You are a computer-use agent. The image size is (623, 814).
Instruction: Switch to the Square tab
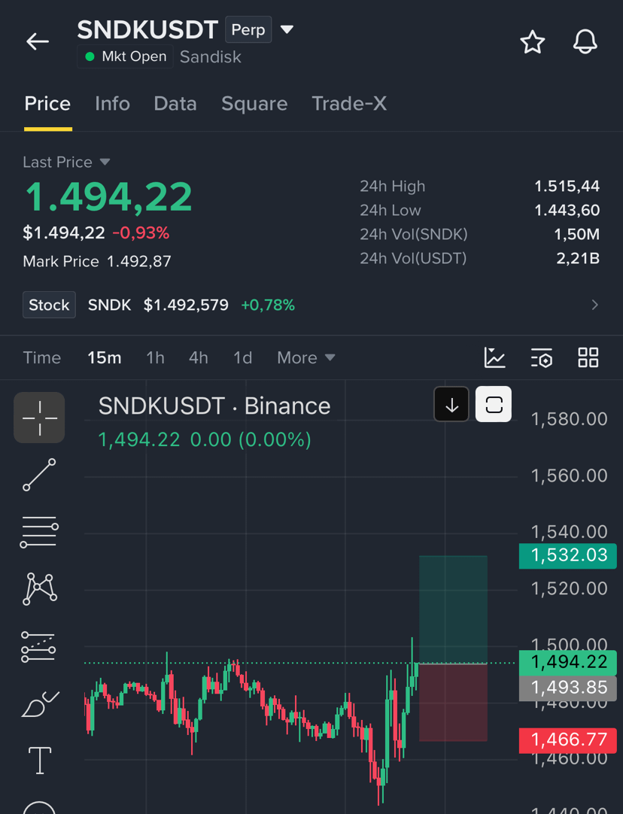click(254, 104)
